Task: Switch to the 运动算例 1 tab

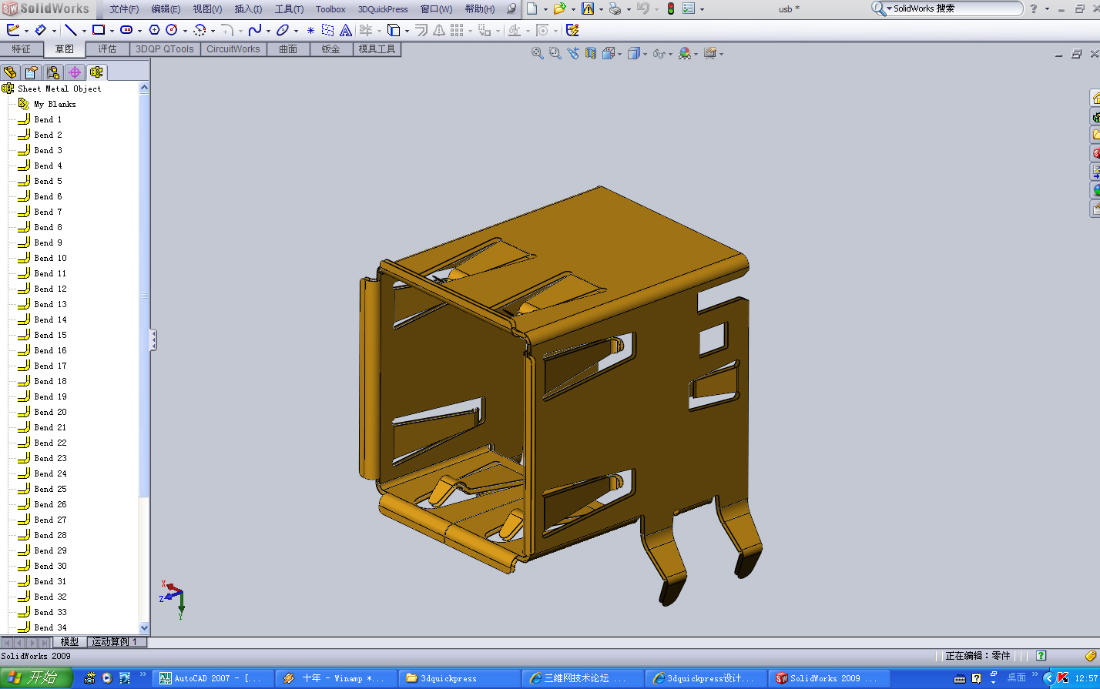Action: [x=116, y=642]
